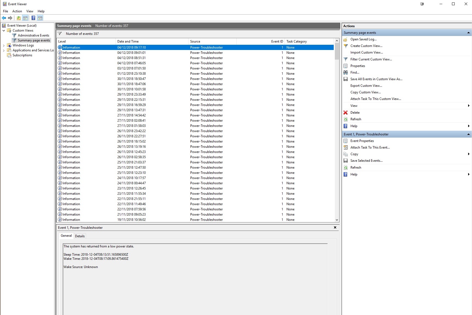Click Create Custom View action
Image resolution: width=472 pixels, height=315 pixels.
(366, 46)
